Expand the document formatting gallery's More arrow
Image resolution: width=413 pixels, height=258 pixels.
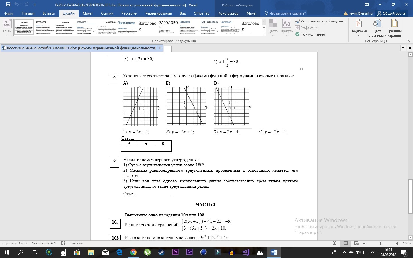[x=264, y=33]
